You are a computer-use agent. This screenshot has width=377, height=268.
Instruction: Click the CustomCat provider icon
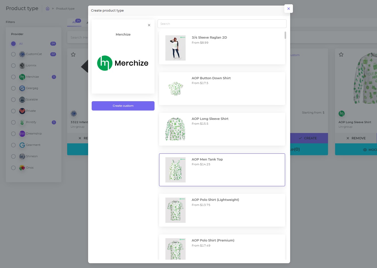(x=22, y=54)
